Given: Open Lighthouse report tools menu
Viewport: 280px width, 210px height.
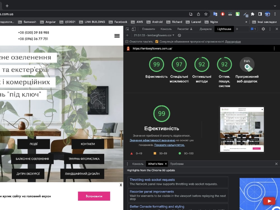Looking at the screenshot, I should [274, 48].
